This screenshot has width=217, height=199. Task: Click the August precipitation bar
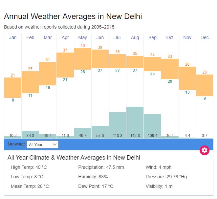pos(135,122)
